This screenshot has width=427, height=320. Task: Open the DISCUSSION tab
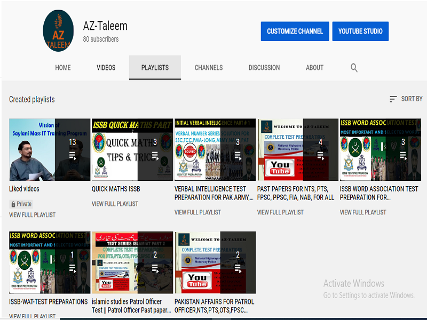tap(264, 68)
